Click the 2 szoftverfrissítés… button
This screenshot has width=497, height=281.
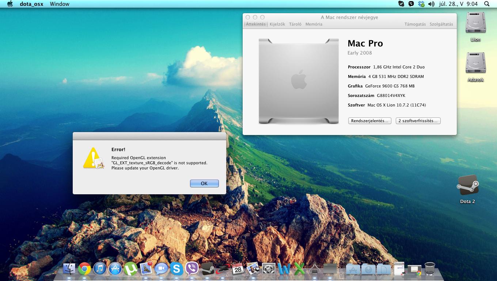click(x=418, y=121)
